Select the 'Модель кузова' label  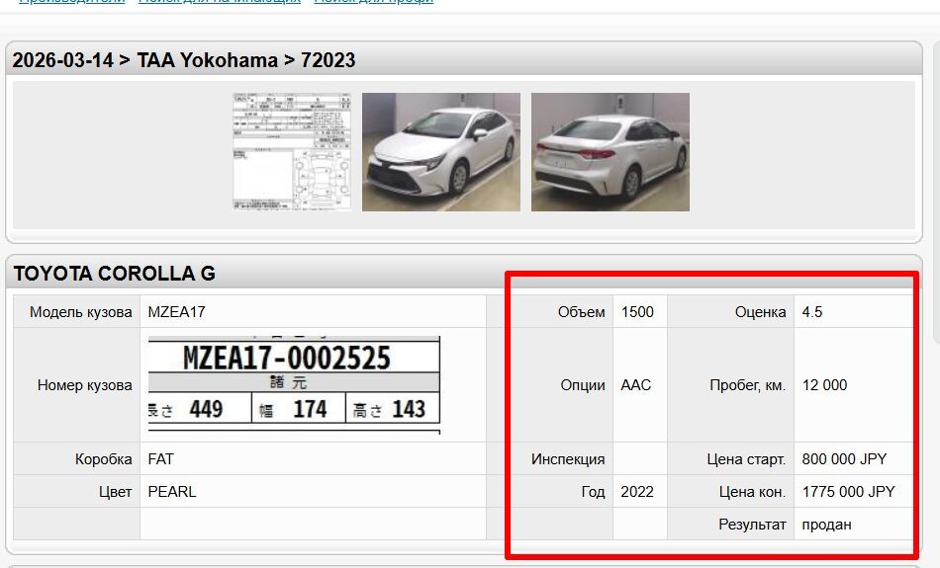81,312
